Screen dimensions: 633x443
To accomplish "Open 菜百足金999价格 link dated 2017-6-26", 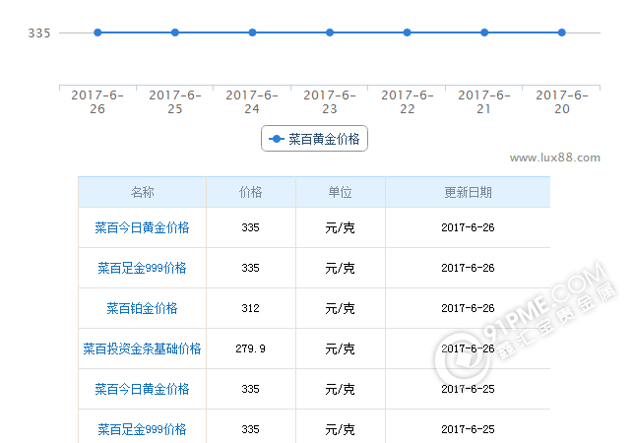I will (x=142, y=268).
